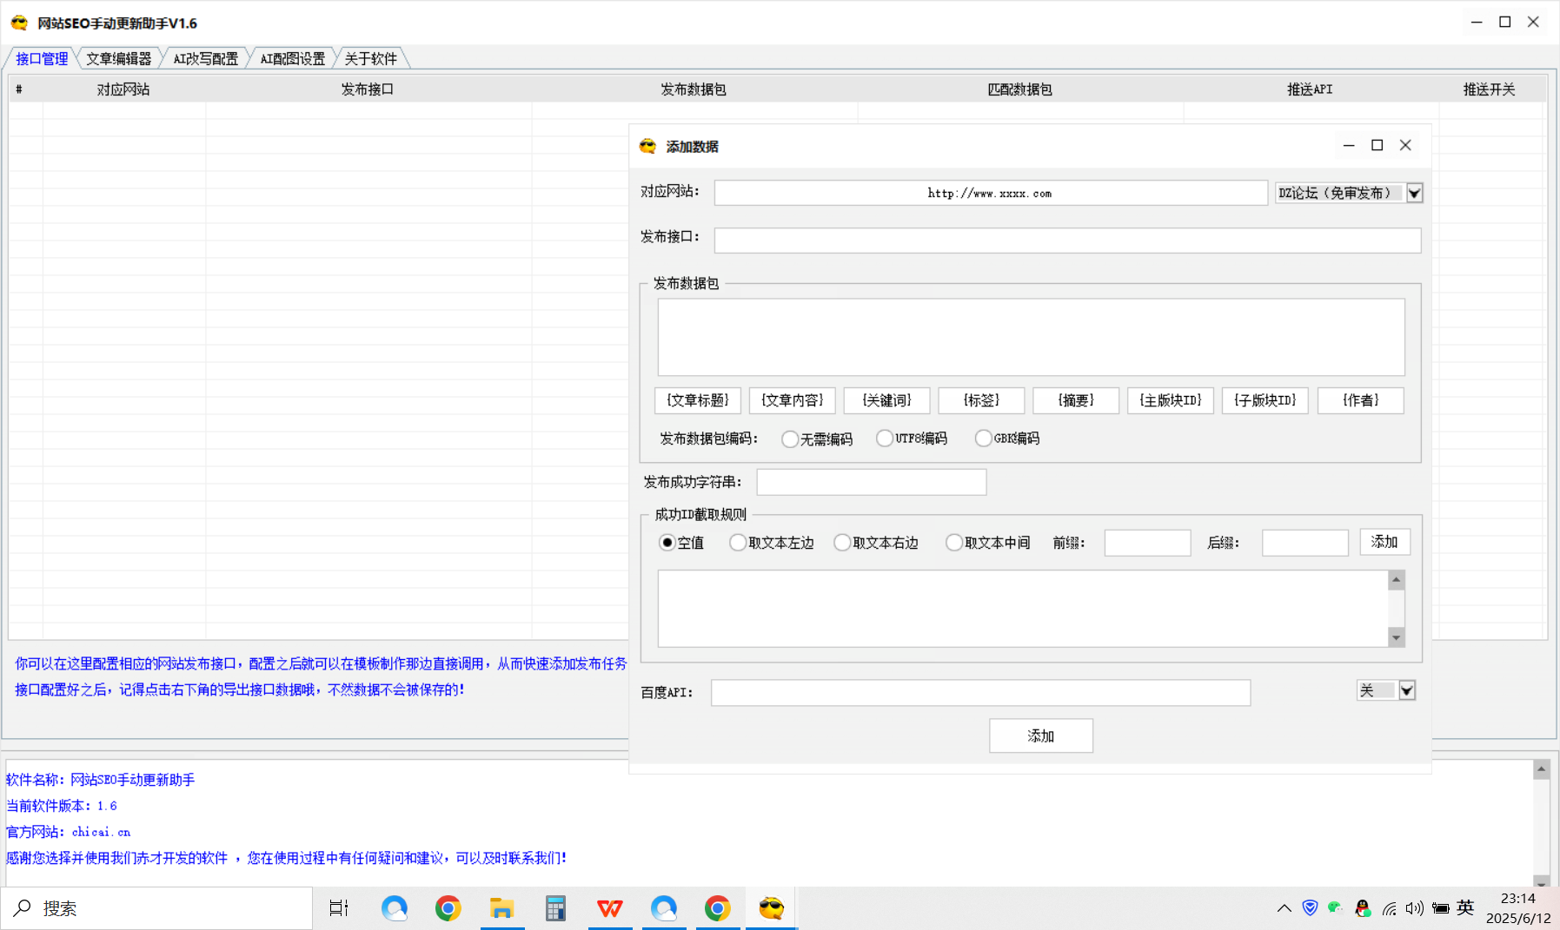
Task: Switch the 英 input method indicator
Action: click(1465, 907)
